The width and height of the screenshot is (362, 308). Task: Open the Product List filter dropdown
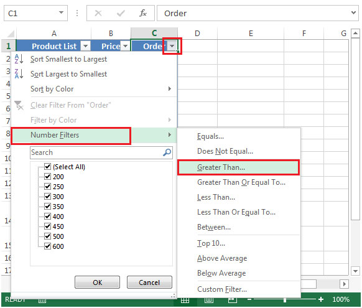[85, 46]
